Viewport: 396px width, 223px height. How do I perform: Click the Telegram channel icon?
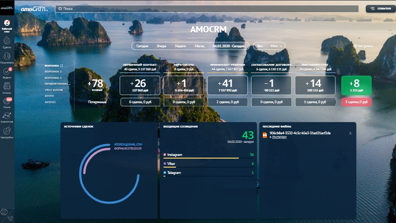click(165, 173)
